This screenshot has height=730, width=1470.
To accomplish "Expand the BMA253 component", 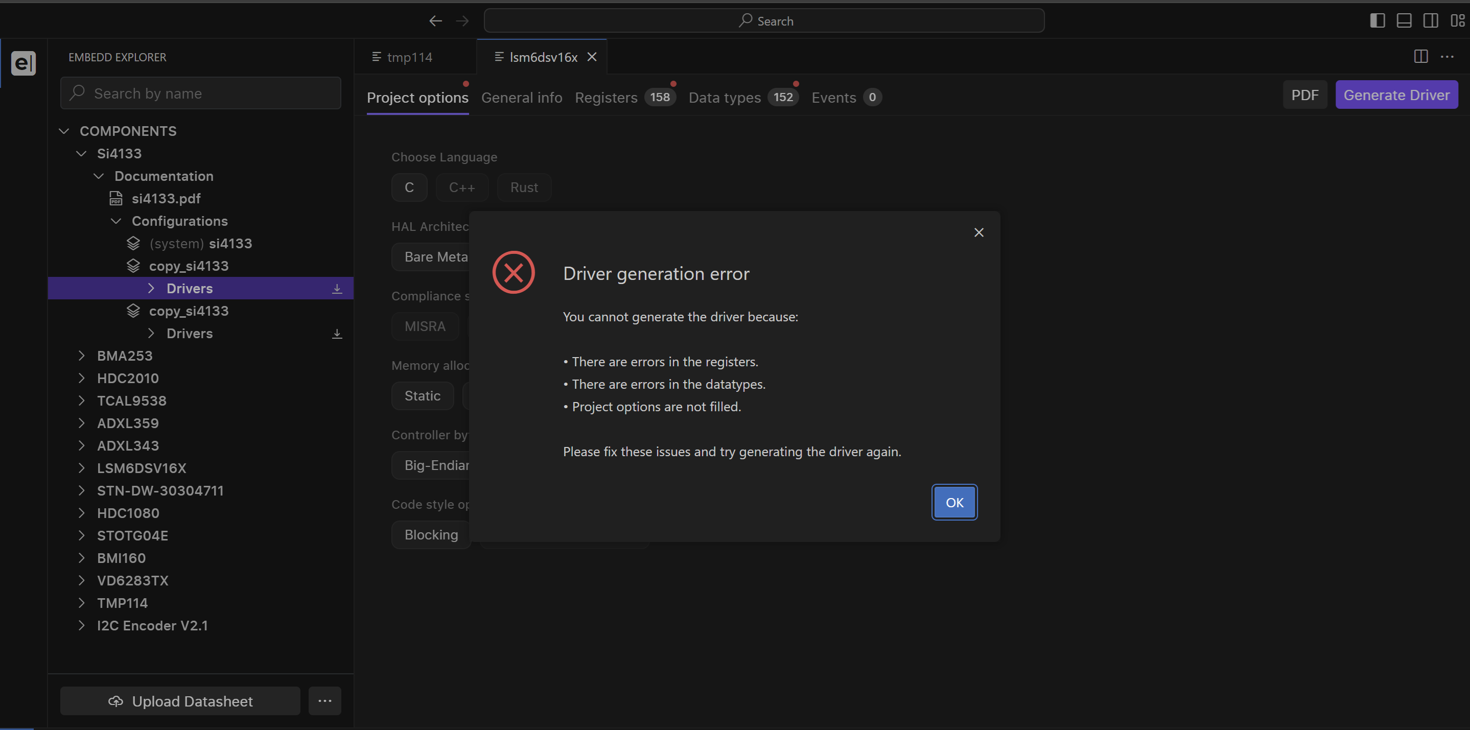I will [x=82, y=356].
